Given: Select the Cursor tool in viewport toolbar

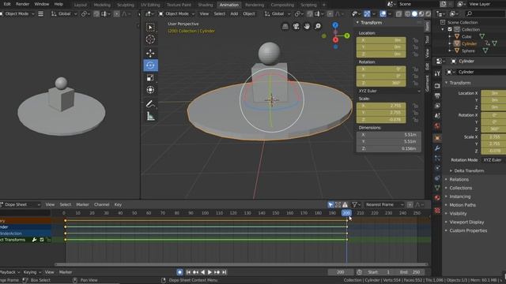Looking at the screenshot, I should 150,39.
